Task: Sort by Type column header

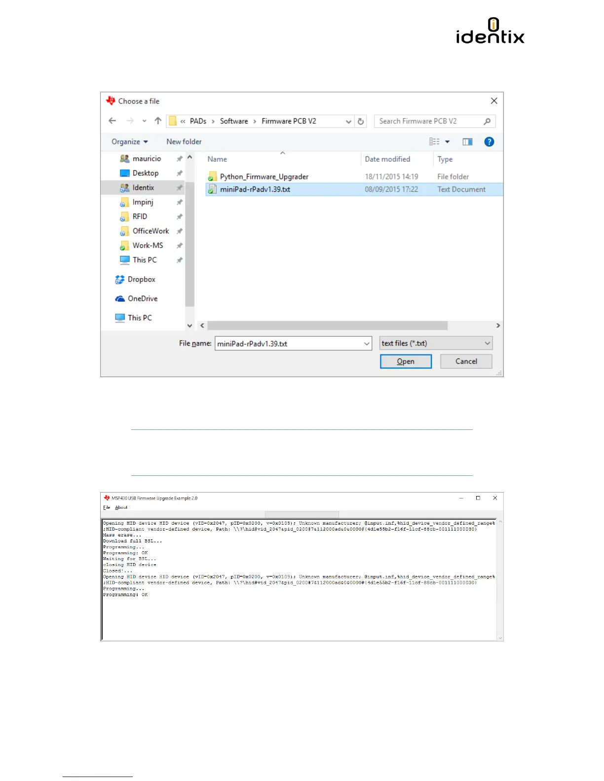Action: pyautogui.click(x=445, y=159)
